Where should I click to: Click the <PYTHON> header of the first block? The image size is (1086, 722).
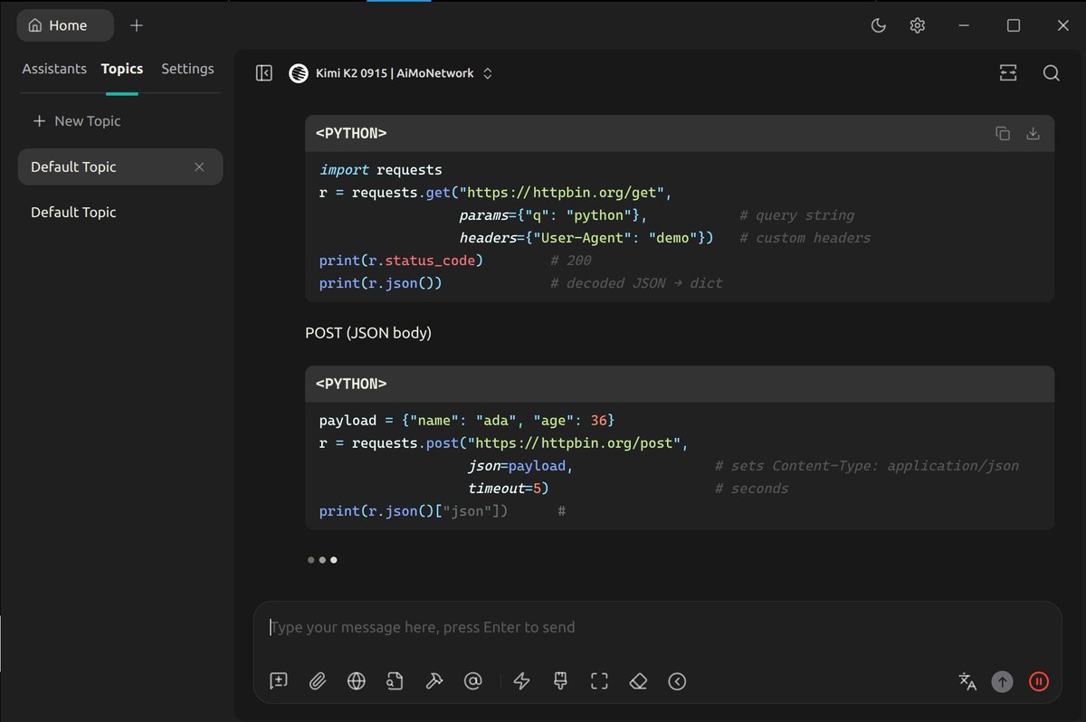pos(351,133)
